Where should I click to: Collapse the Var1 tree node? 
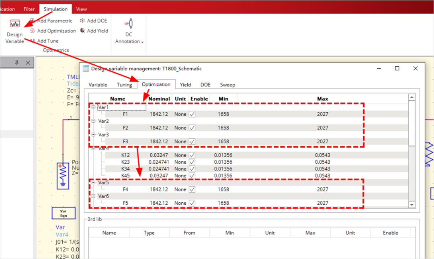pos(94,107)
